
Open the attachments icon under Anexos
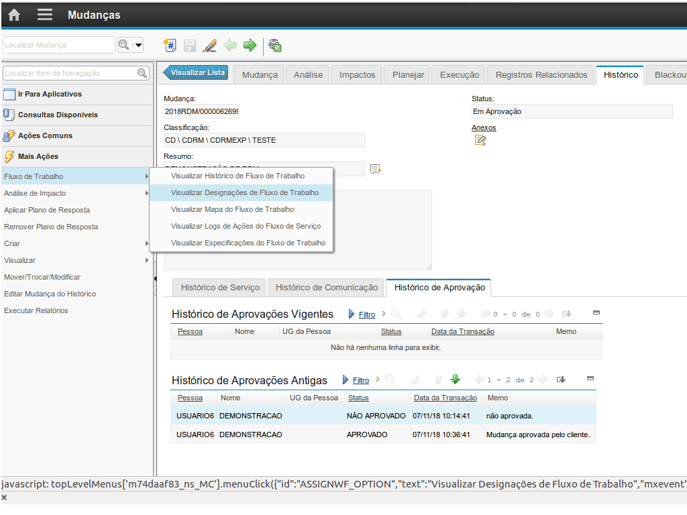point(480,141)
